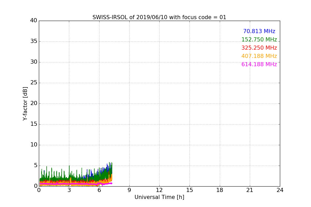Click the y-axis tick label 30
The height and width of the screenshot is (207, 311).
[34, 62]
